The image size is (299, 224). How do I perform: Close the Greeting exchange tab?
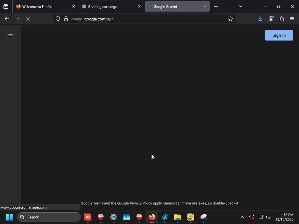(x=139, y=6)
